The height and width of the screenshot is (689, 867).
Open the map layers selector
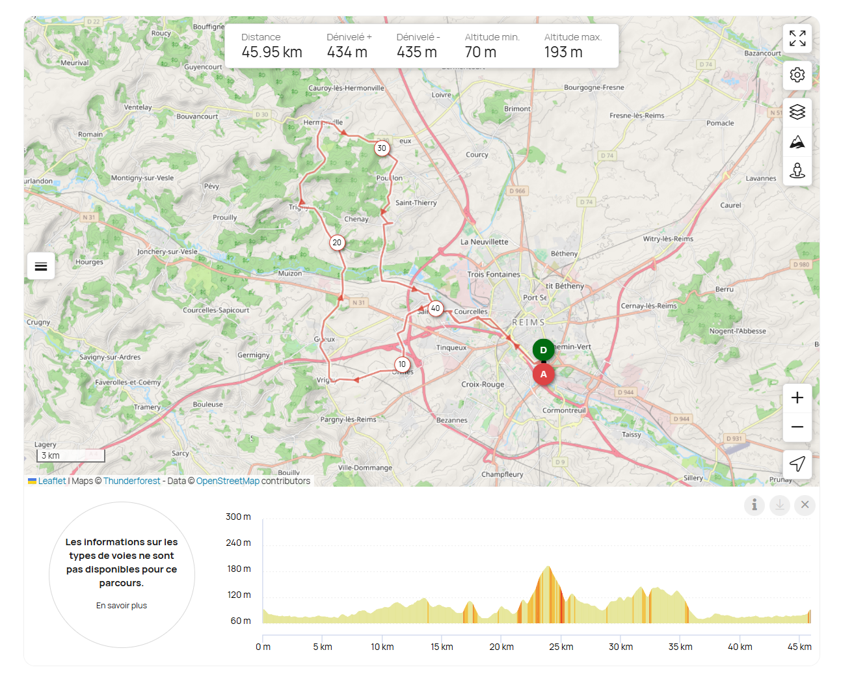(x=797, y=112)
